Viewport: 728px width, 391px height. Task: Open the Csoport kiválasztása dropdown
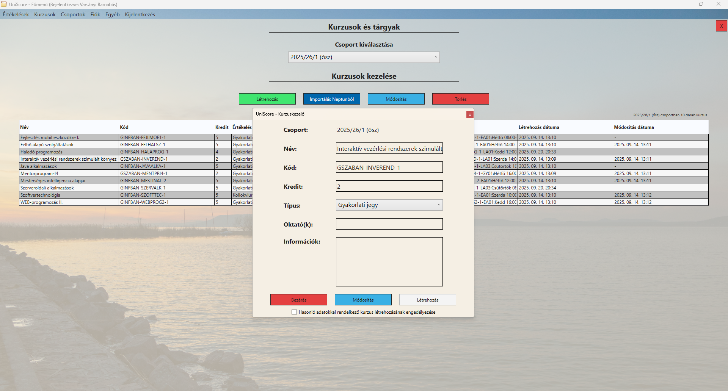tap(363, 57)
